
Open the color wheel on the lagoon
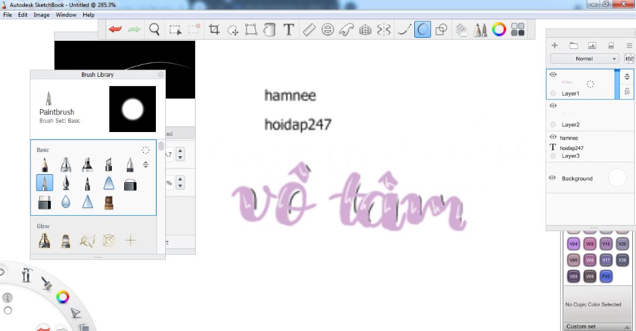click(63, 297)
